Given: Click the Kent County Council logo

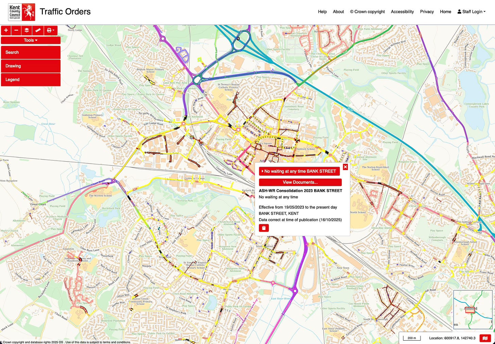Looking at the screenshot, I should (22, 12).
